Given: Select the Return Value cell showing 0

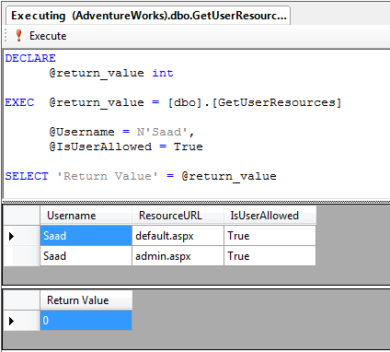Looking at the screenshot, I should 86,321.
